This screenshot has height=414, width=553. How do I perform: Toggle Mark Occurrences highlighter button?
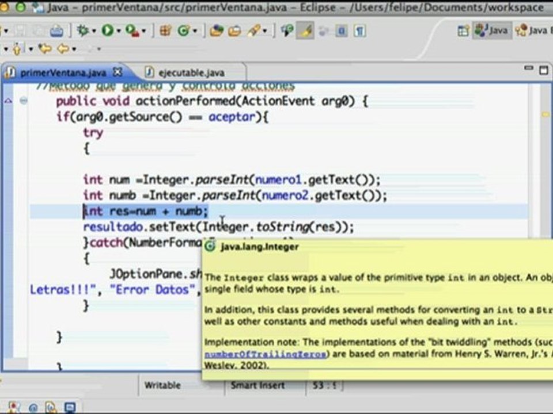[305, 31]
